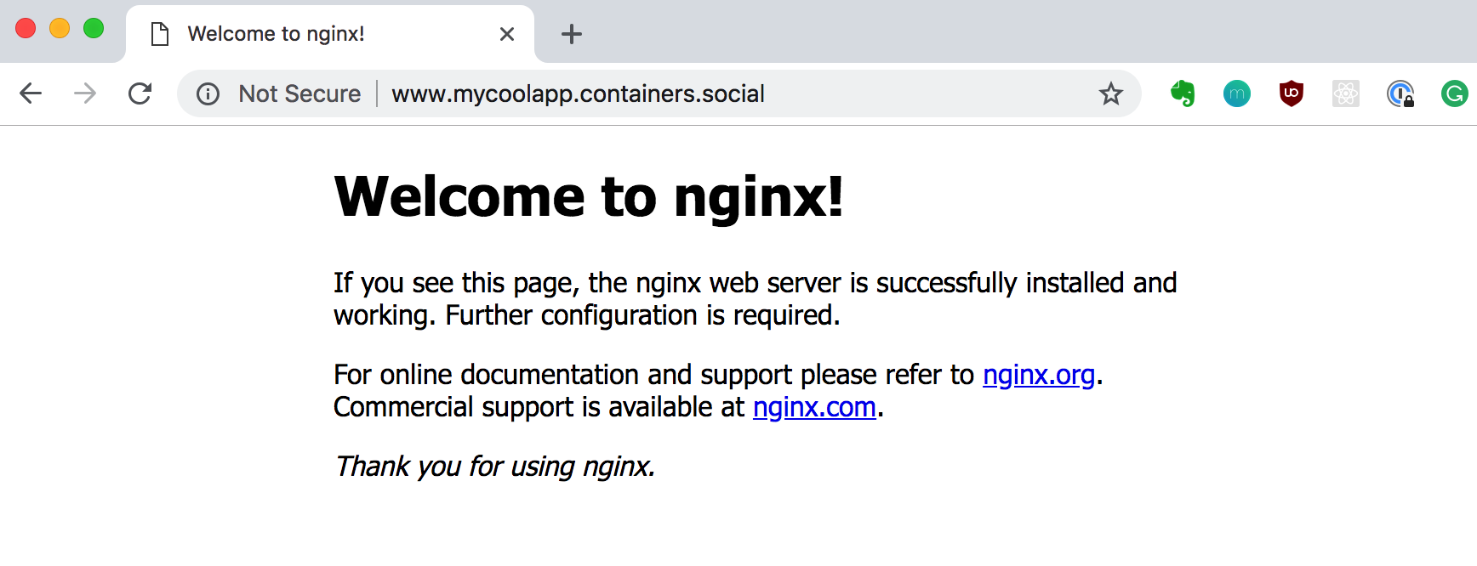Image resolution: width=1477 pixels, height=566 pixels.
Task: Click the 'Thank you for using nginx.' text
Action: click(495, 467)
